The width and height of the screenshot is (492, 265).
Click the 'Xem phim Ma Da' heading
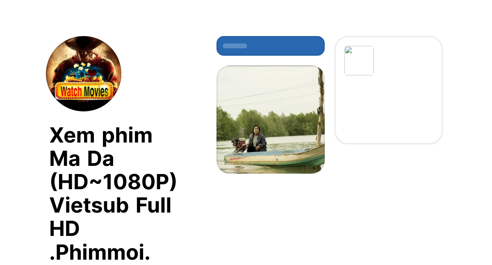(x=101, y=147)
